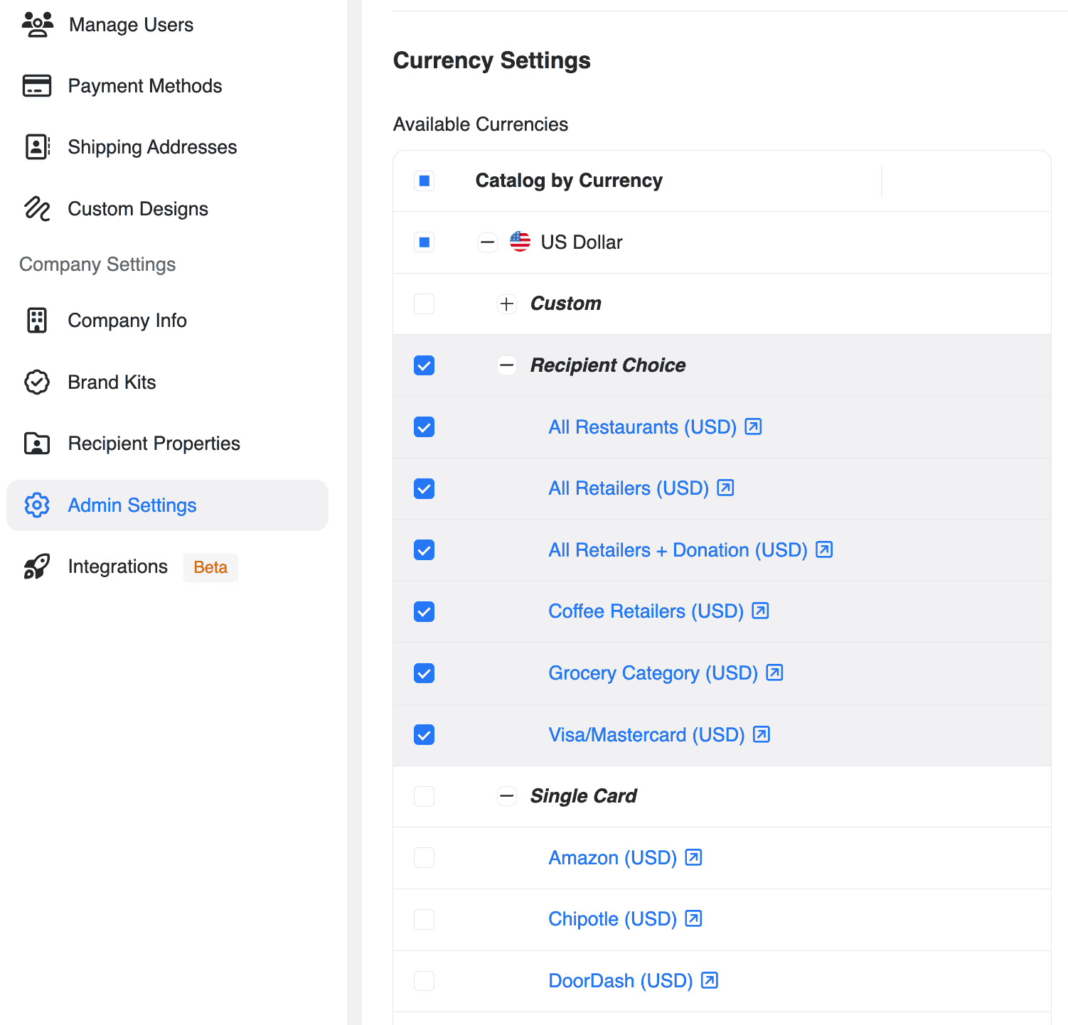Click the Custom Designs squiggle icon
Screen dimensions: 1068x1025
37,209
